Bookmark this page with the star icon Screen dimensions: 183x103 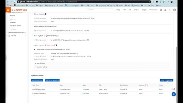[x=149, y=2]
